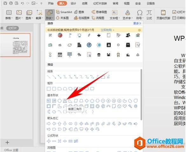This screenshot has height=152, width=186.
Task: Open the 动画 tab
Action: click(85, 4)
